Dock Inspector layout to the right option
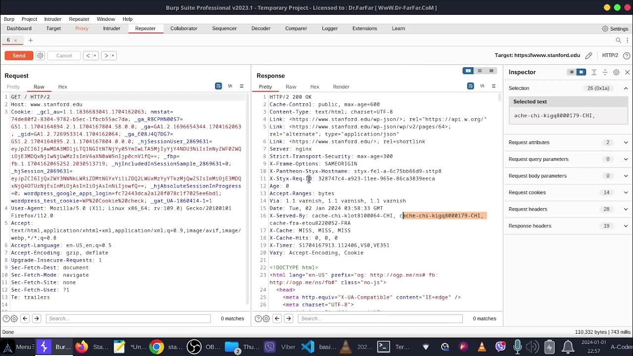The width and height of the screenshot is (633, 356). [x=582, y=72]
